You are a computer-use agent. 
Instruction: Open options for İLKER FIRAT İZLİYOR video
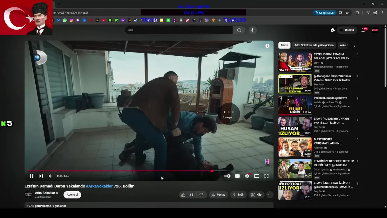(x=358, y=183)
